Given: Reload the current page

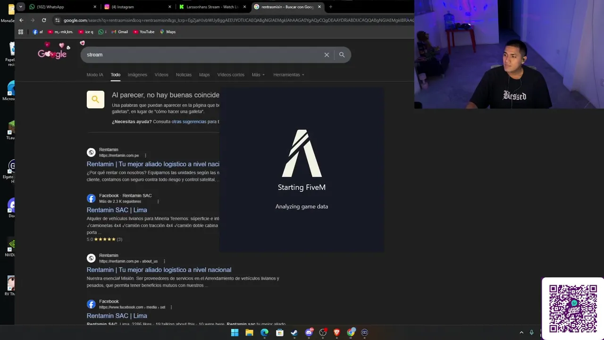Looking at the screenshot, I should (44, 20).
